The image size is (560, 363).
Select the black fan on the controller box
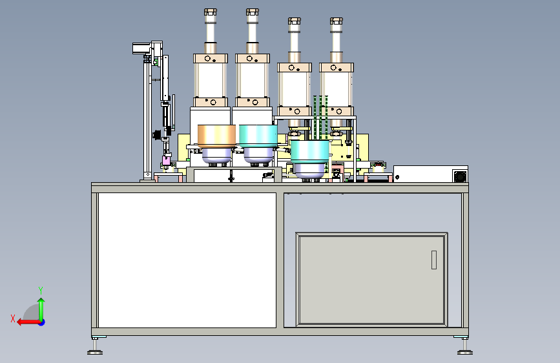coord(460,176)
